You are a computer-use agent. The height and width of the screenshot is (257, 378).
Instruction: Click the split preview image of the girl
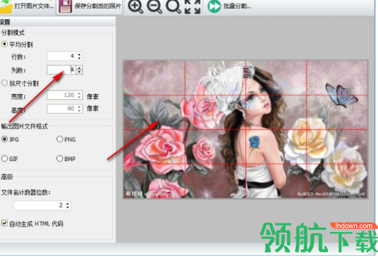(x=245, y=129)
